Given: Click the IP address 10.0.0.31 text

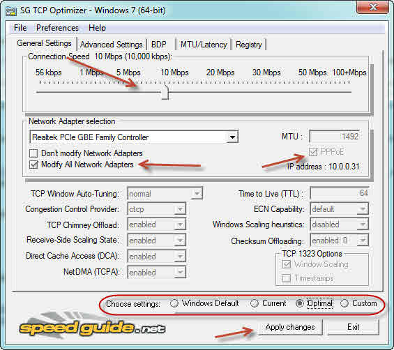Looking at the screenshot, I should tap(324, 167).
